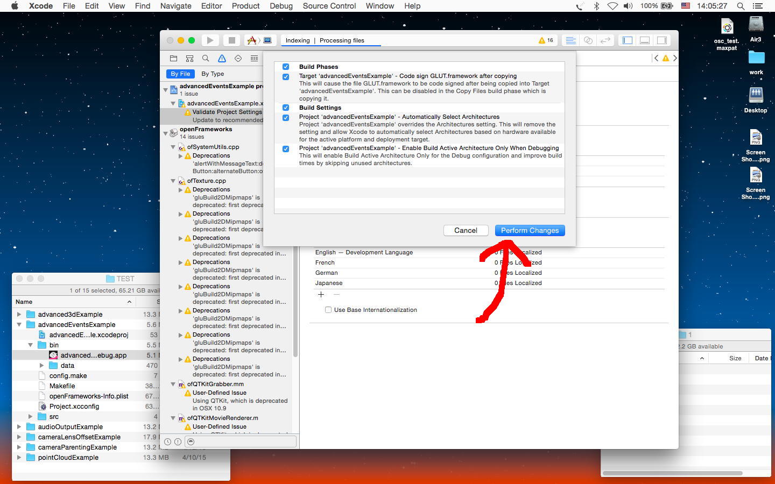This screenshot has width=775, height=484.
Task: Collapse the openFrameworks issues group
Action: 166,133
